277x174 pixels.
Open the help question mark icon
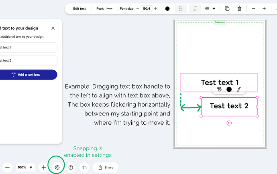[x=71, y=167]
